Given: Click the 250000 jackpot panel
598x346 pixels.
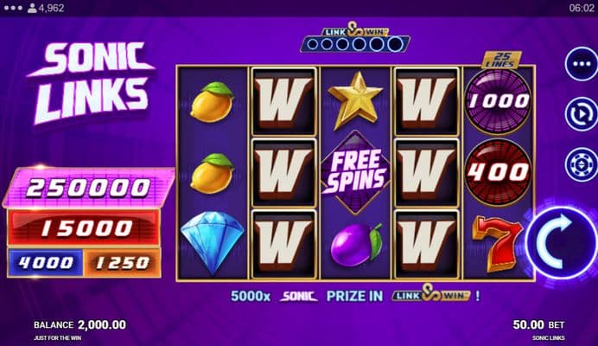Looking at the screenshot, I should 88,188.
